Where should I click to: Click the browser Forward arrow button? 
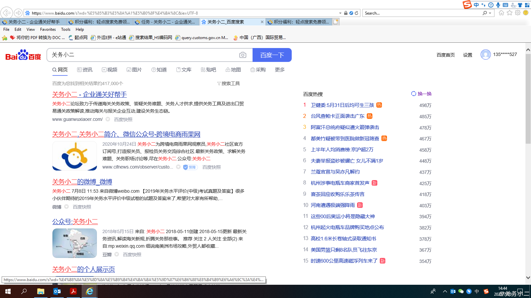point(19,13)
